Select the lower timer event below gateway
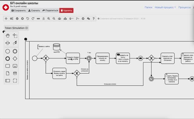194x119 pixels. (x=151, y=79)
